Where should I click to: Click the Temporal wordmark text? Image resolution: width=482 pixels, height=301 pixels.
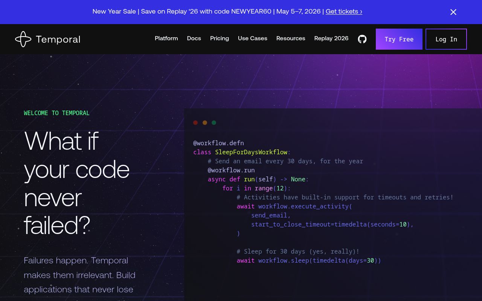tap(58, 39)
